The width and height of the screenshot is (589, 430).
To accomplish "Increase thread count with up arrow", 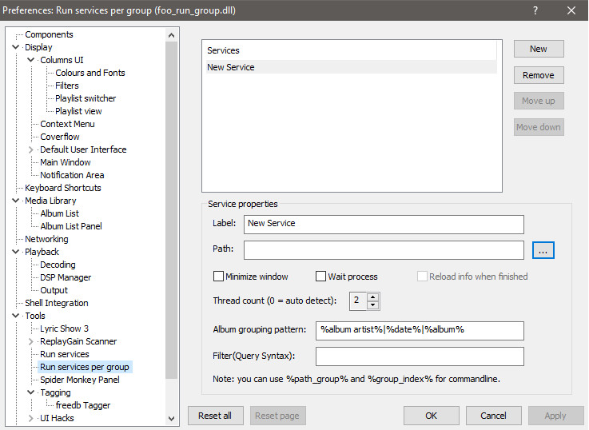I will click(373, 297).
